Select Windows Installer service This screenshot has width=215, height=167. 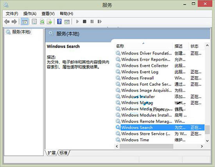click(138, 96)
